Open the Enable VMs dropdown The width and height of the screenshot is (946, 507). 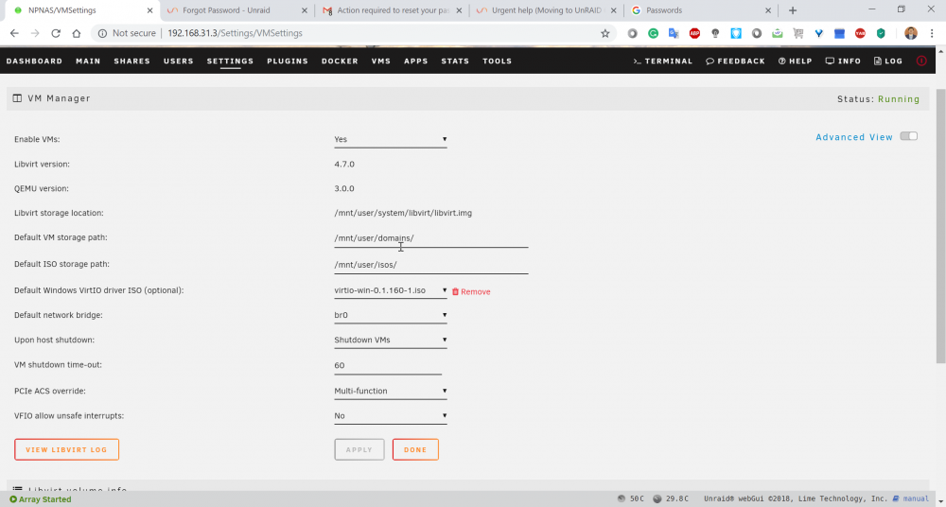(391, 139)
